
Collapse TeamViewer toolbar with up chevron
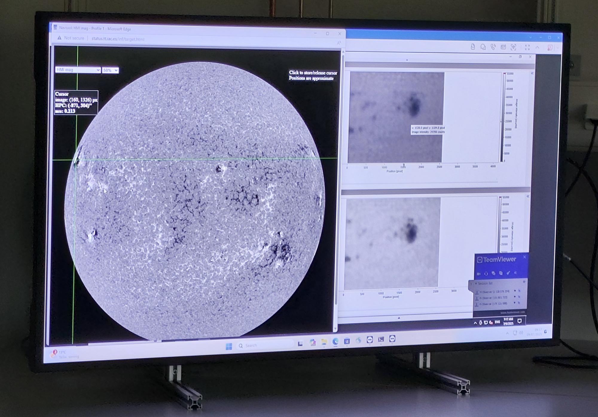point(537,48)
